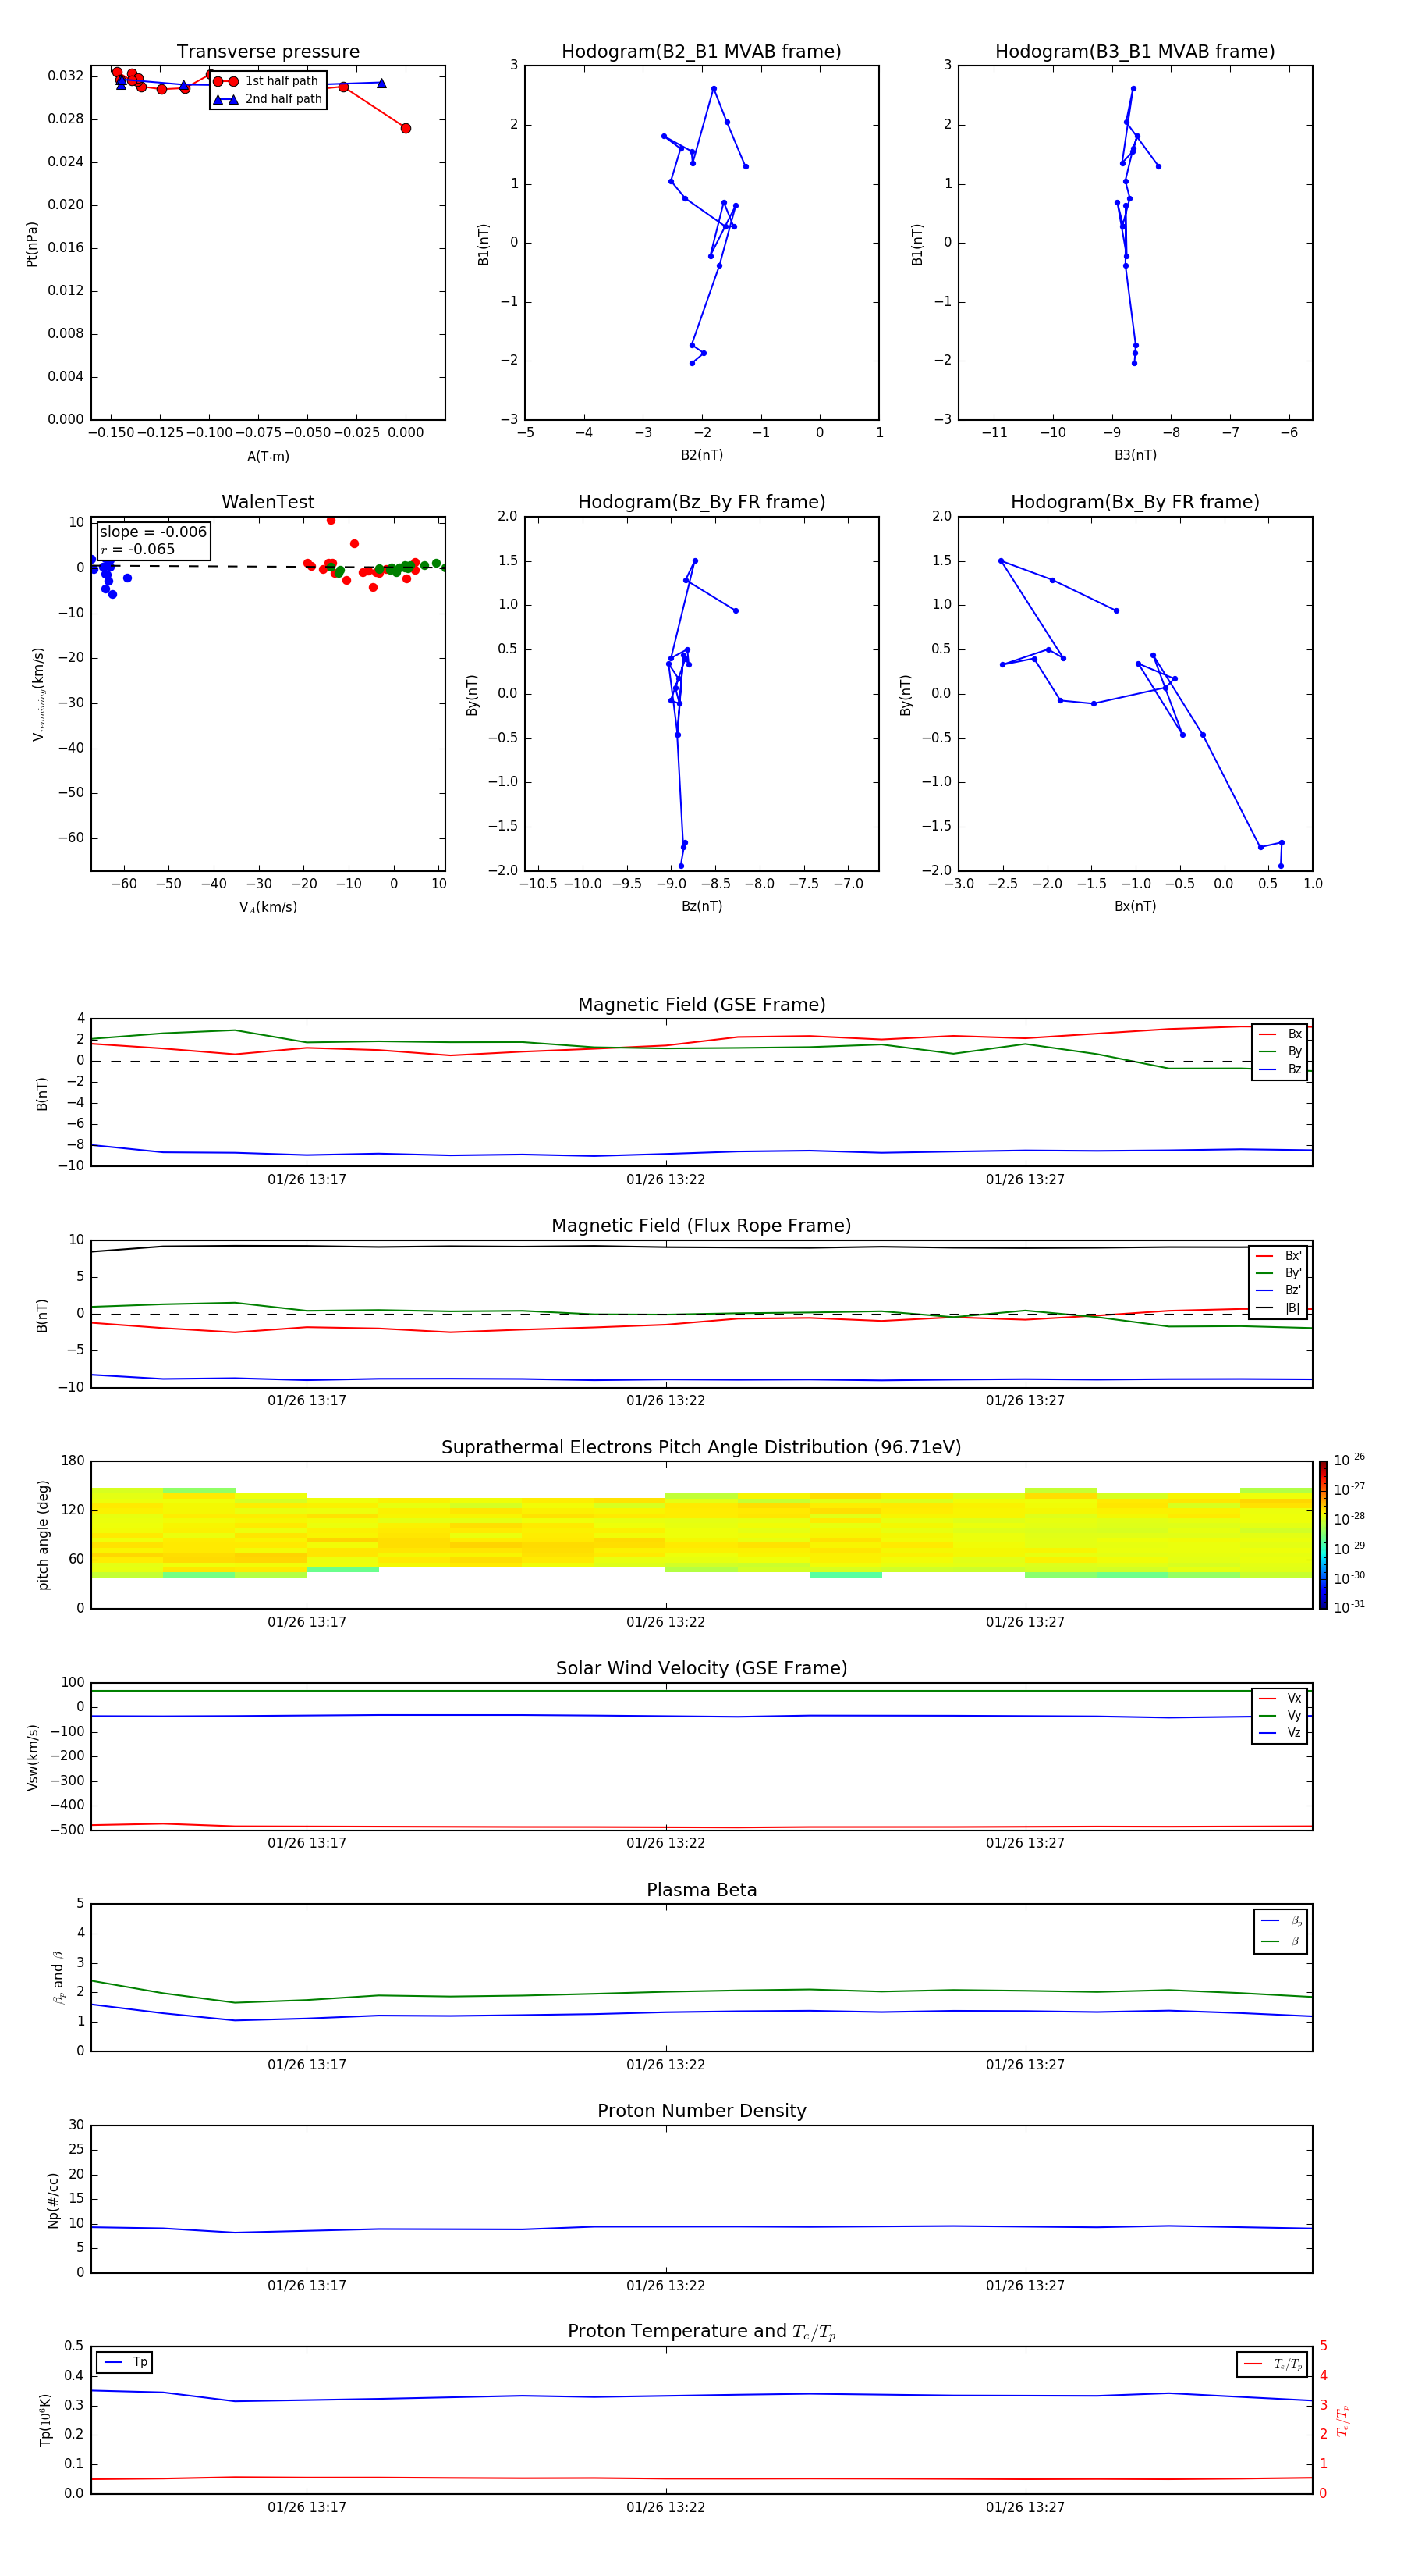This screenshot has width=1404, height=2576.
Task: Click "r = -0.065" in the WalenTest plot
Action: [x=138, y=549]
